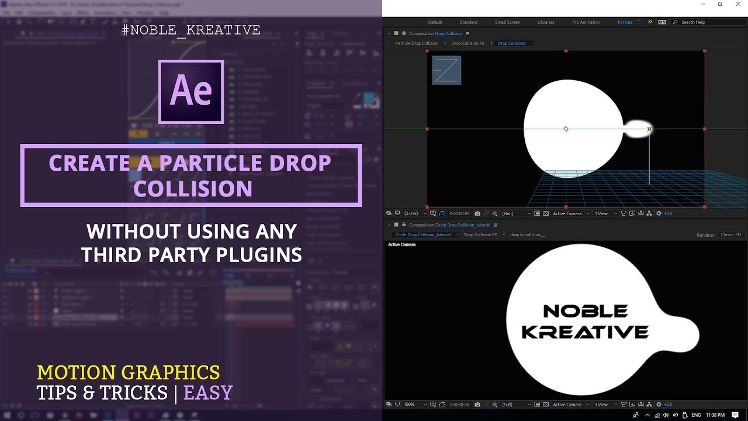Click top viewer timecode 0:00:00:05

(x=459, y=213)
